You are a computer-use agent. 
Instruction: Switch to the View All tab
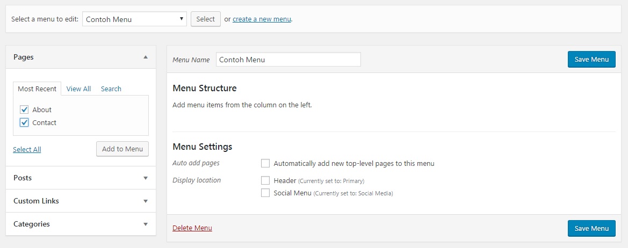click(78, 89)
